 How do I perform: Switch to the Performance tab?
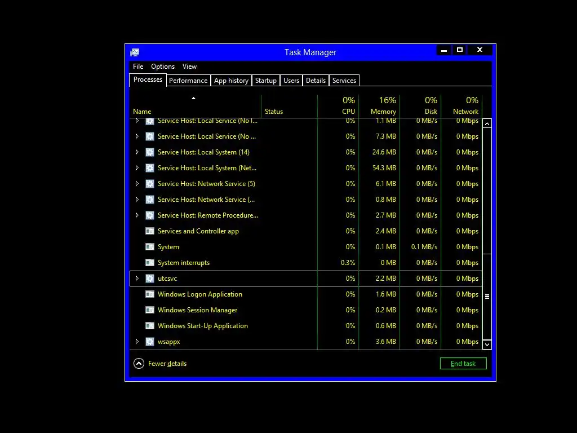coord(188,81)
